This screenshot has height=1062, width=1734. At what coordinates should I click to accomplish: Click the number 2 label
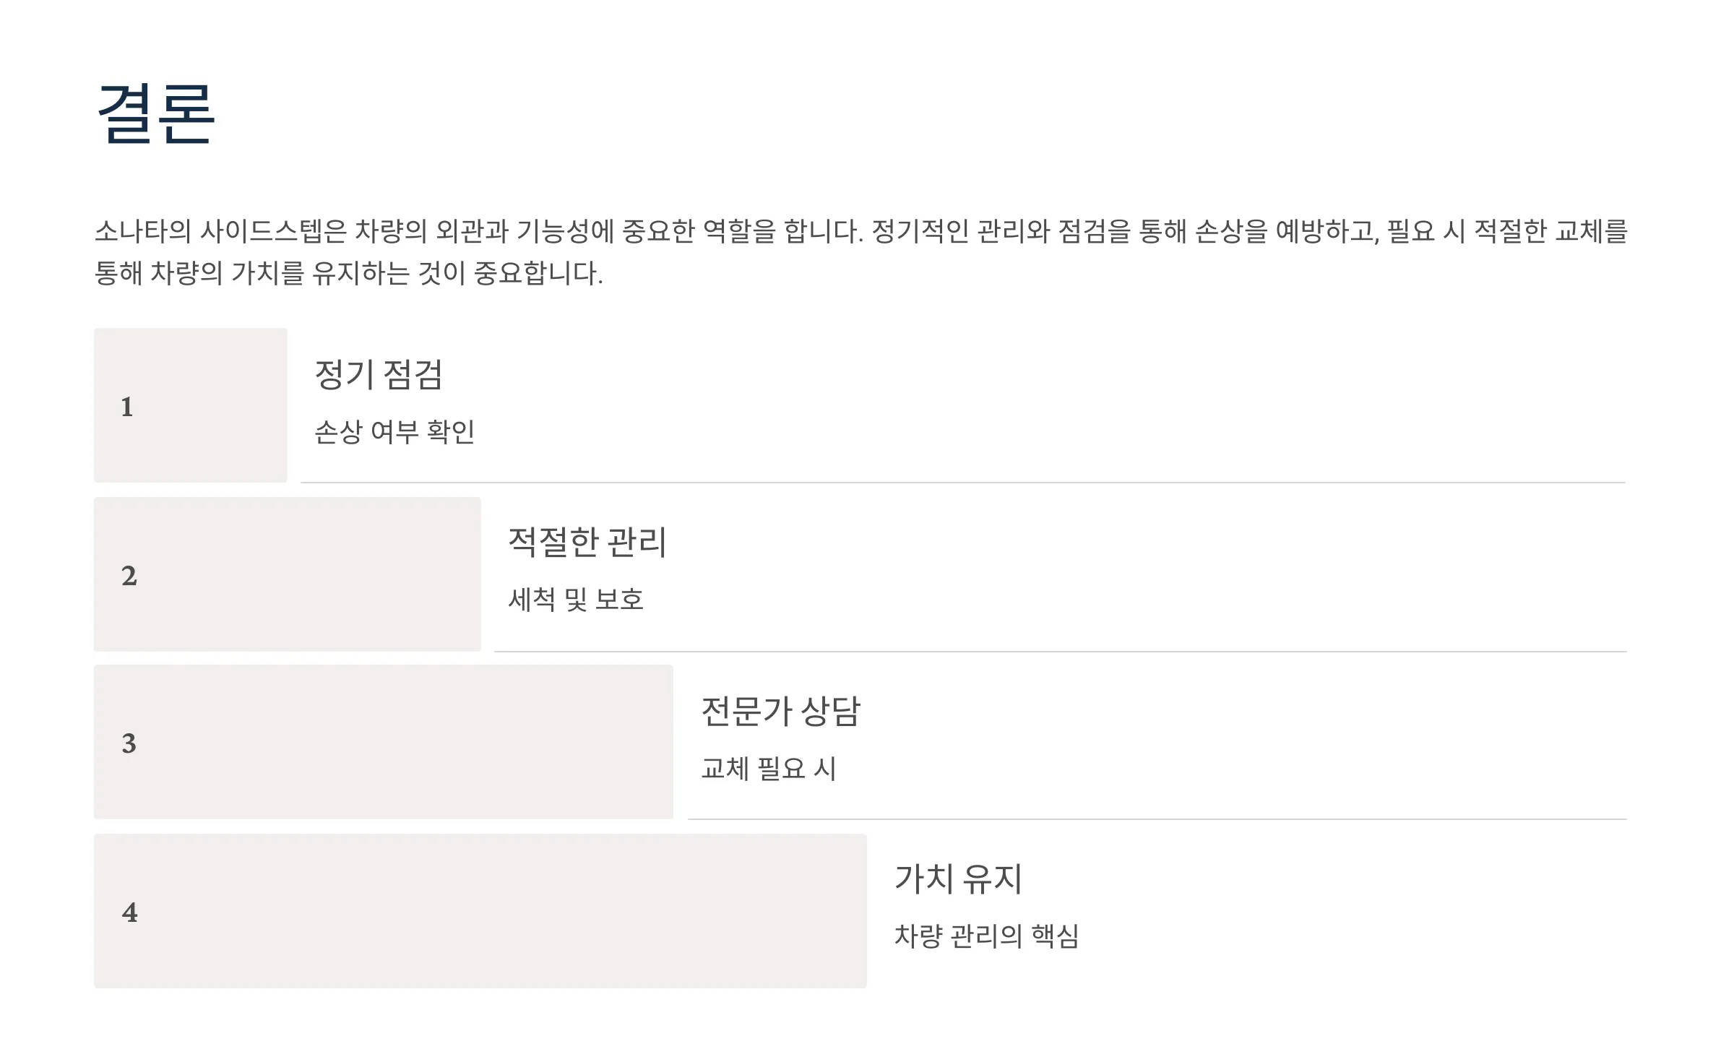129,576
